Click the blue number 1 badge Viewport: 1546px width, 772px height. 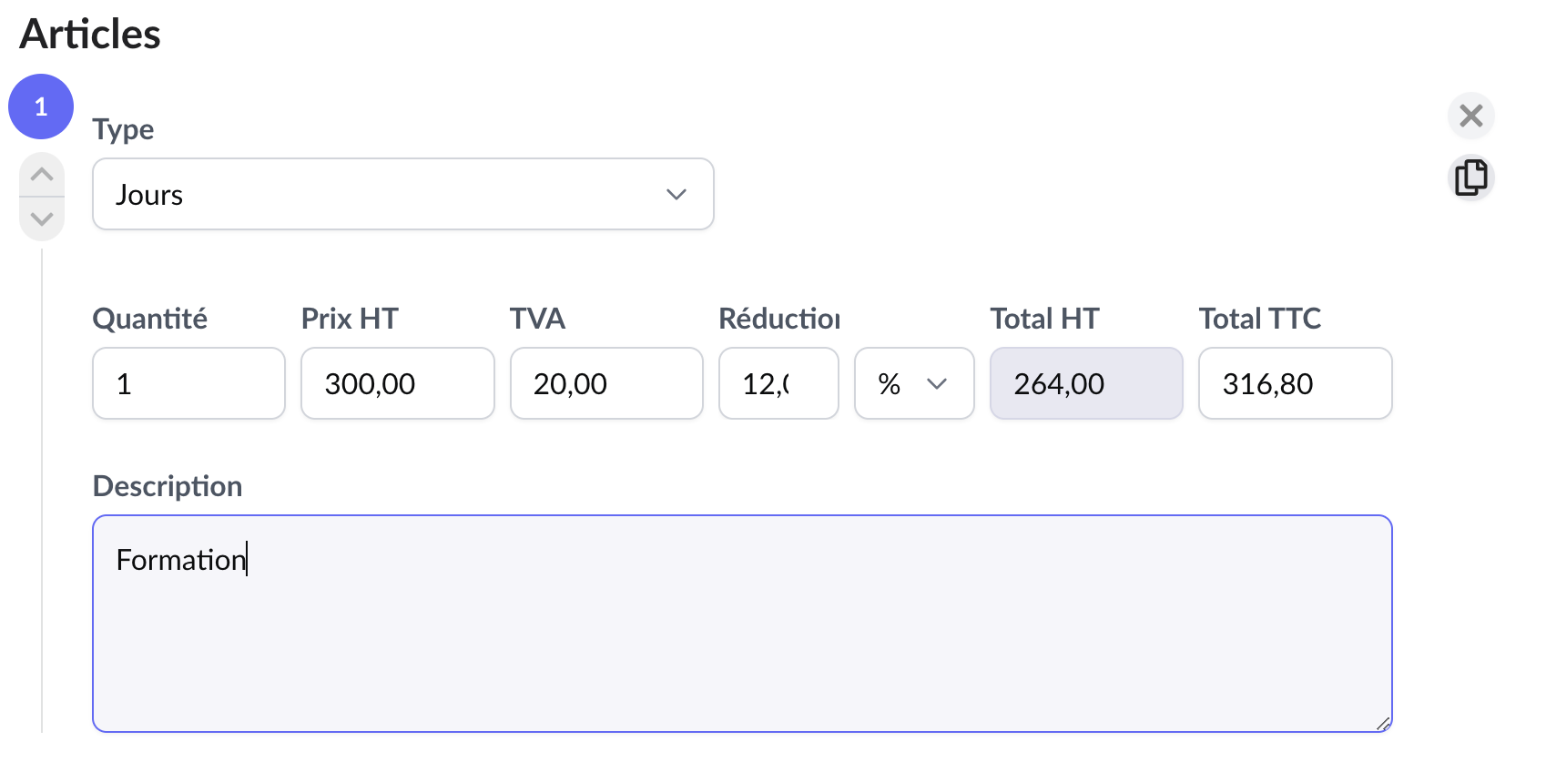pos(41,107)
